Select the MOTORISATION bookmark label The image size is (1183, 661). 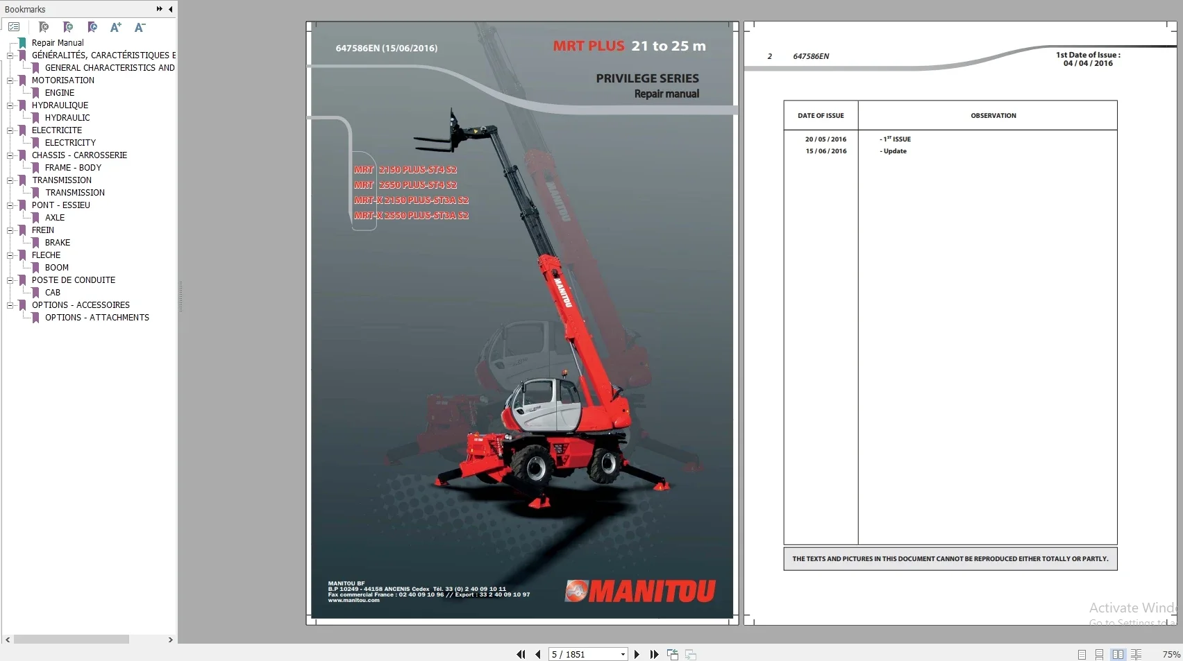coord(63,80)
